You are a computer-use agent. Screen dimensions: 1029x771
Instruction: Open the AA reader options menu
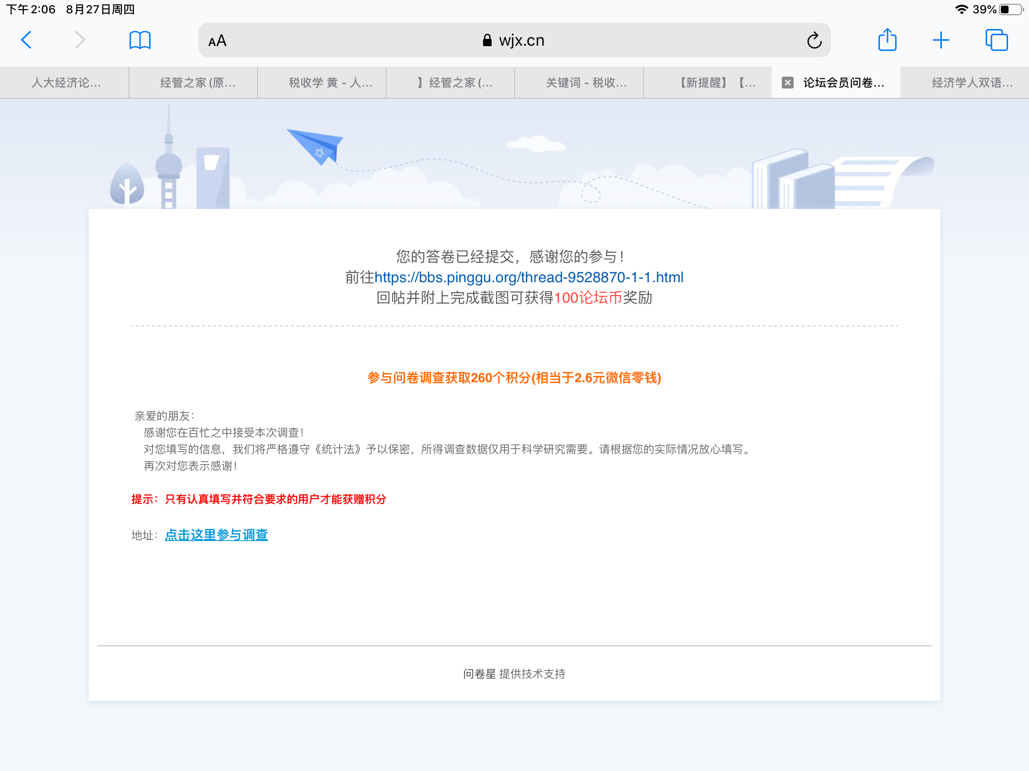click(217, 41)
